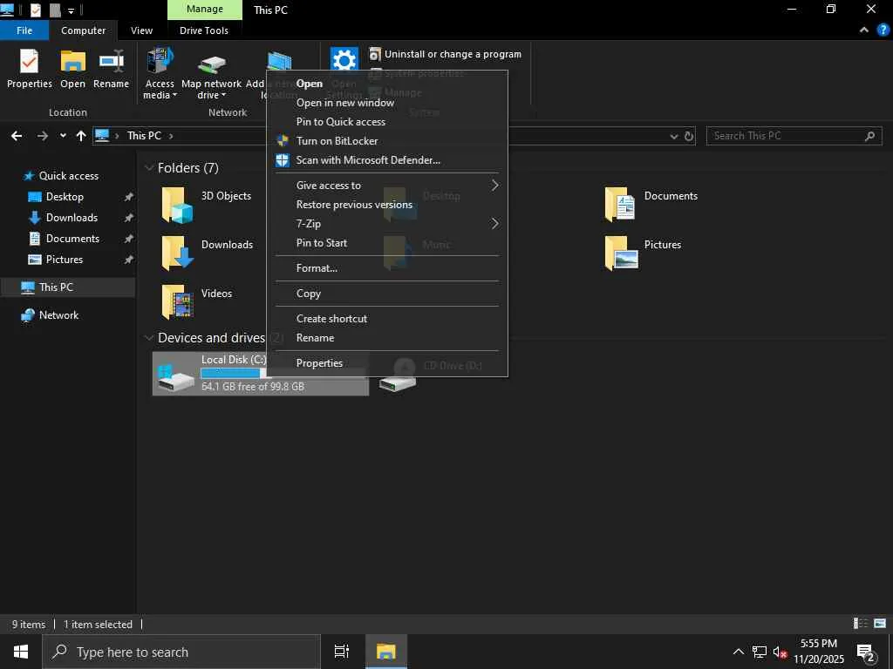
Task: Click the forward navigation arrow
Action: click(42, 136)
